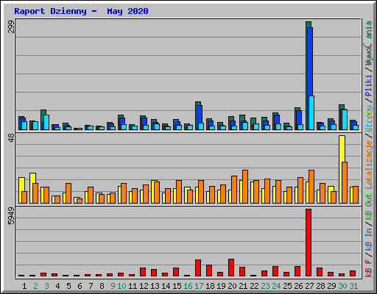The width and height of the screenshot is (377, 294).
Task: Click the 'Lokalizacje' orange legend text
Action: tap(369, 165)
